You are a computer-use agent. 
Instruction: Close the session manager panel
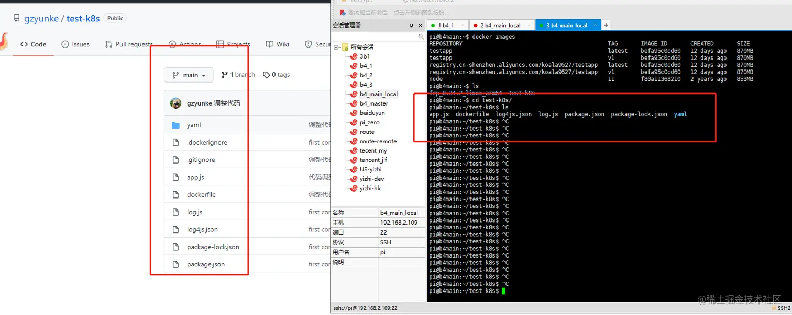(421, 25)
